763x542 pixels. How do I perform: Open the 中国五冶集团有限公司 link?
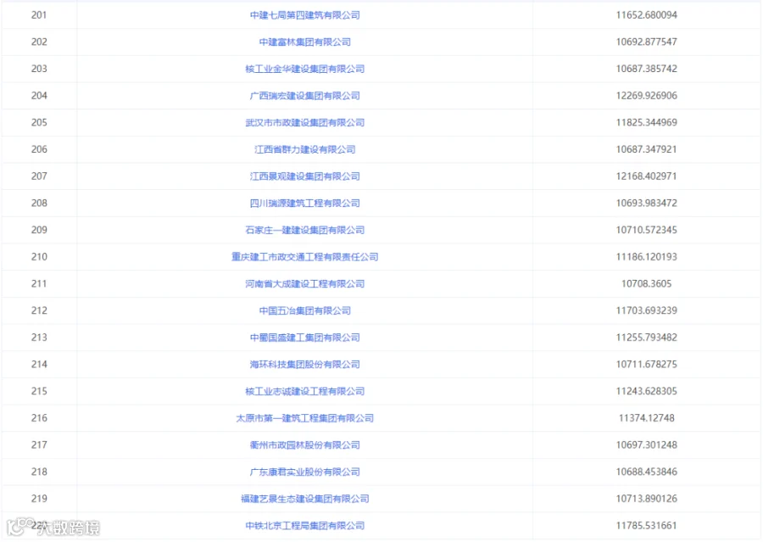[x=304, y=310]
